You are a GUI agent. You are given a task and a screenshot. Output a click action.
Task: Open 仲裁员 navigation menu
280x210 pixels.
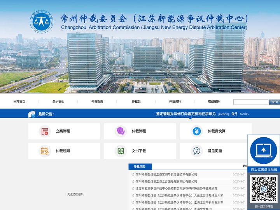click(x=136, y=101)
